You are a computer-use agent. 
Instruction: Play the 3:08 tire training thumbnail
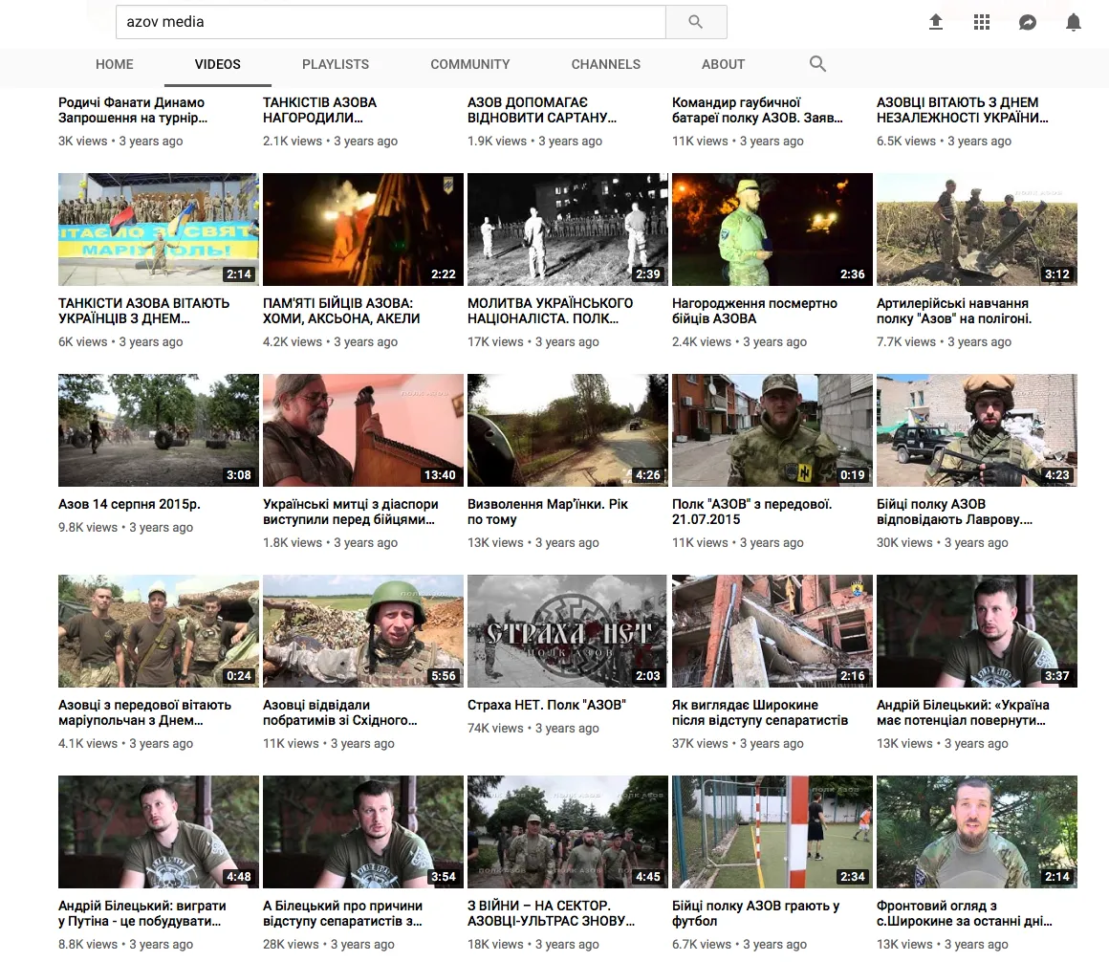pos(159,430)
